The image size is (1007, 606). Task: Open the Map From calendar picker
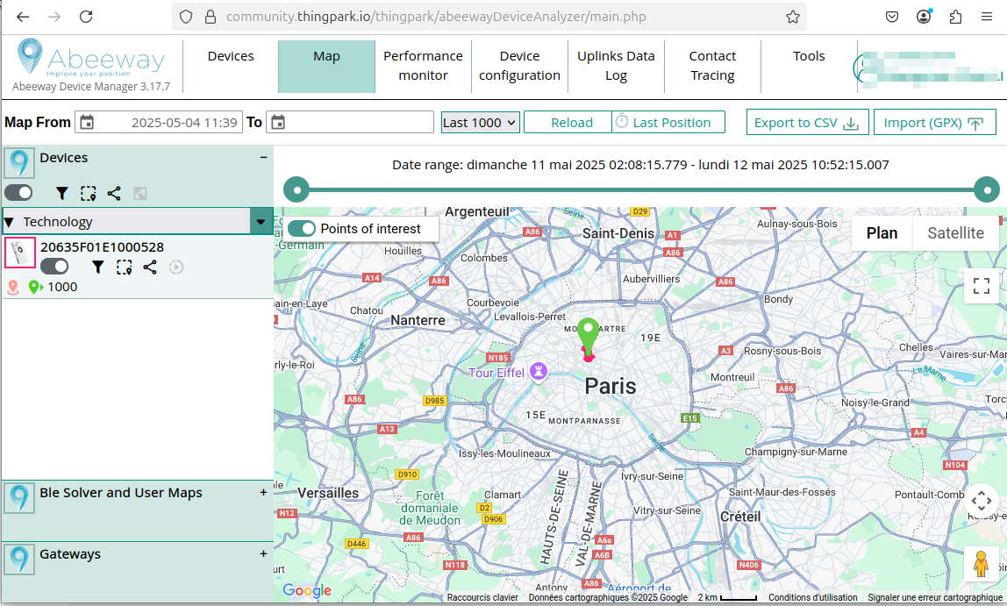[x=87, y=122]
